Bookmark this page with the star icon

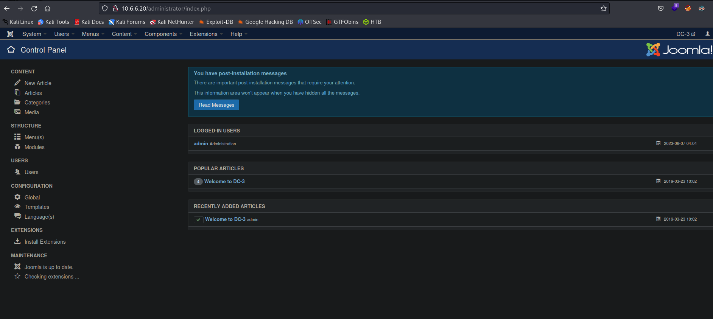pyautogui.click(x=603, y=8)
